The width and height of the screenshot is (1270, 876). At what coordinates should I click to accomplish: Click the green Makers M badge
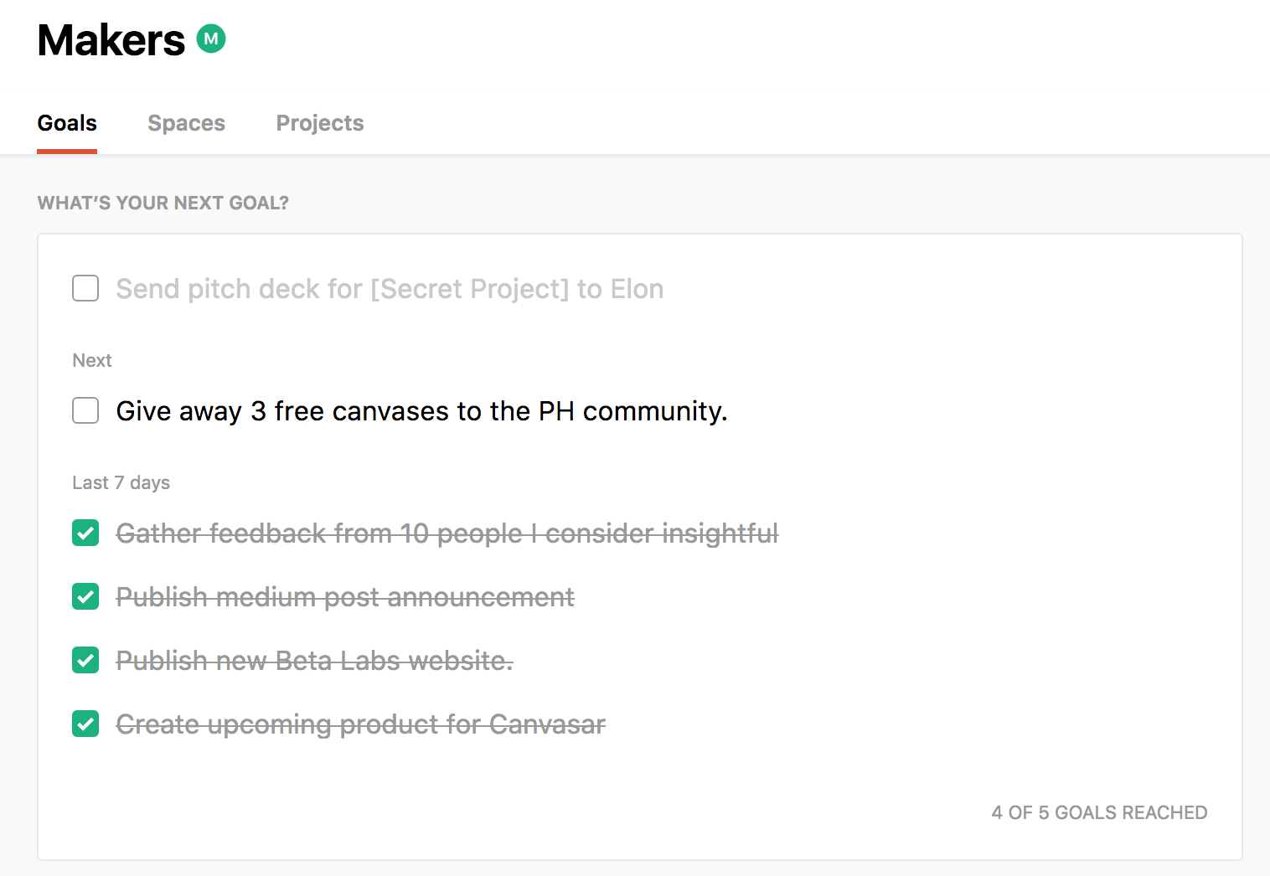(211, 39)
